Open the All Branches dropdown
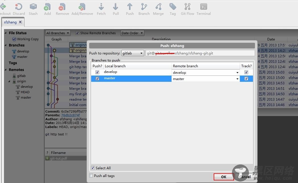The height and width of the screenshot is (183, 298). [x=58, y=33]
